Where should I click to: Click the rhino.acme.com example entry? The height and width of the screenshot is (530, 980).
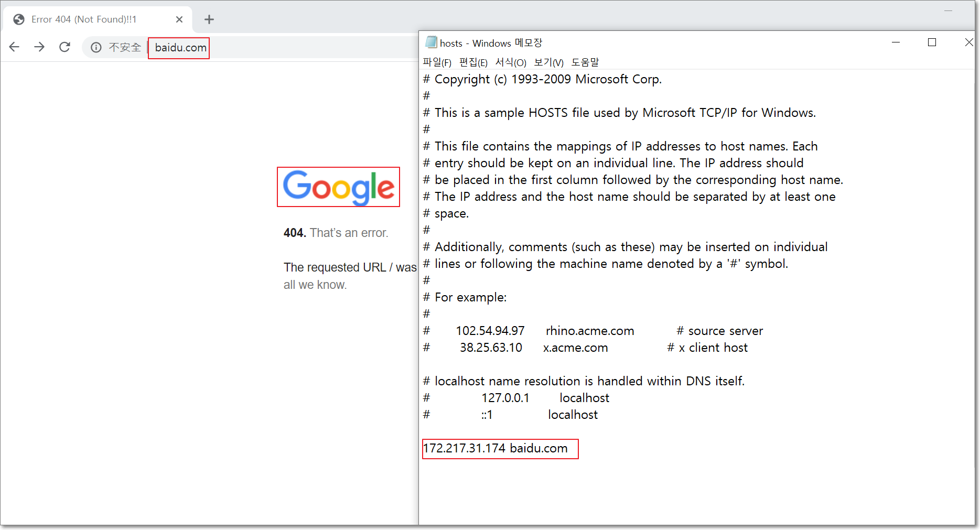pos(590,331)
